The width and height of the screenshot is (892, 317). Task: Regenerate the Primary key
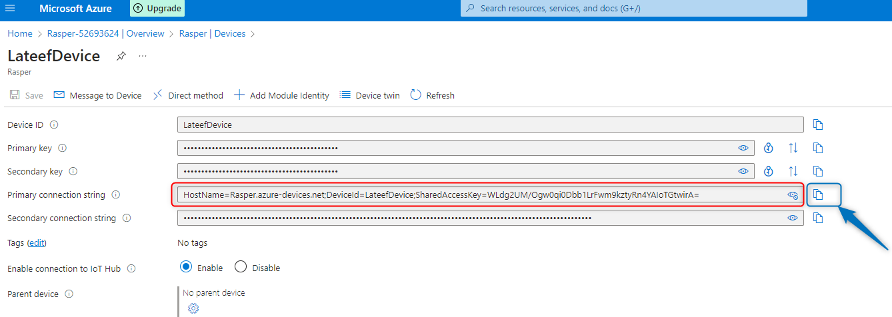click(x=768, y=148)
